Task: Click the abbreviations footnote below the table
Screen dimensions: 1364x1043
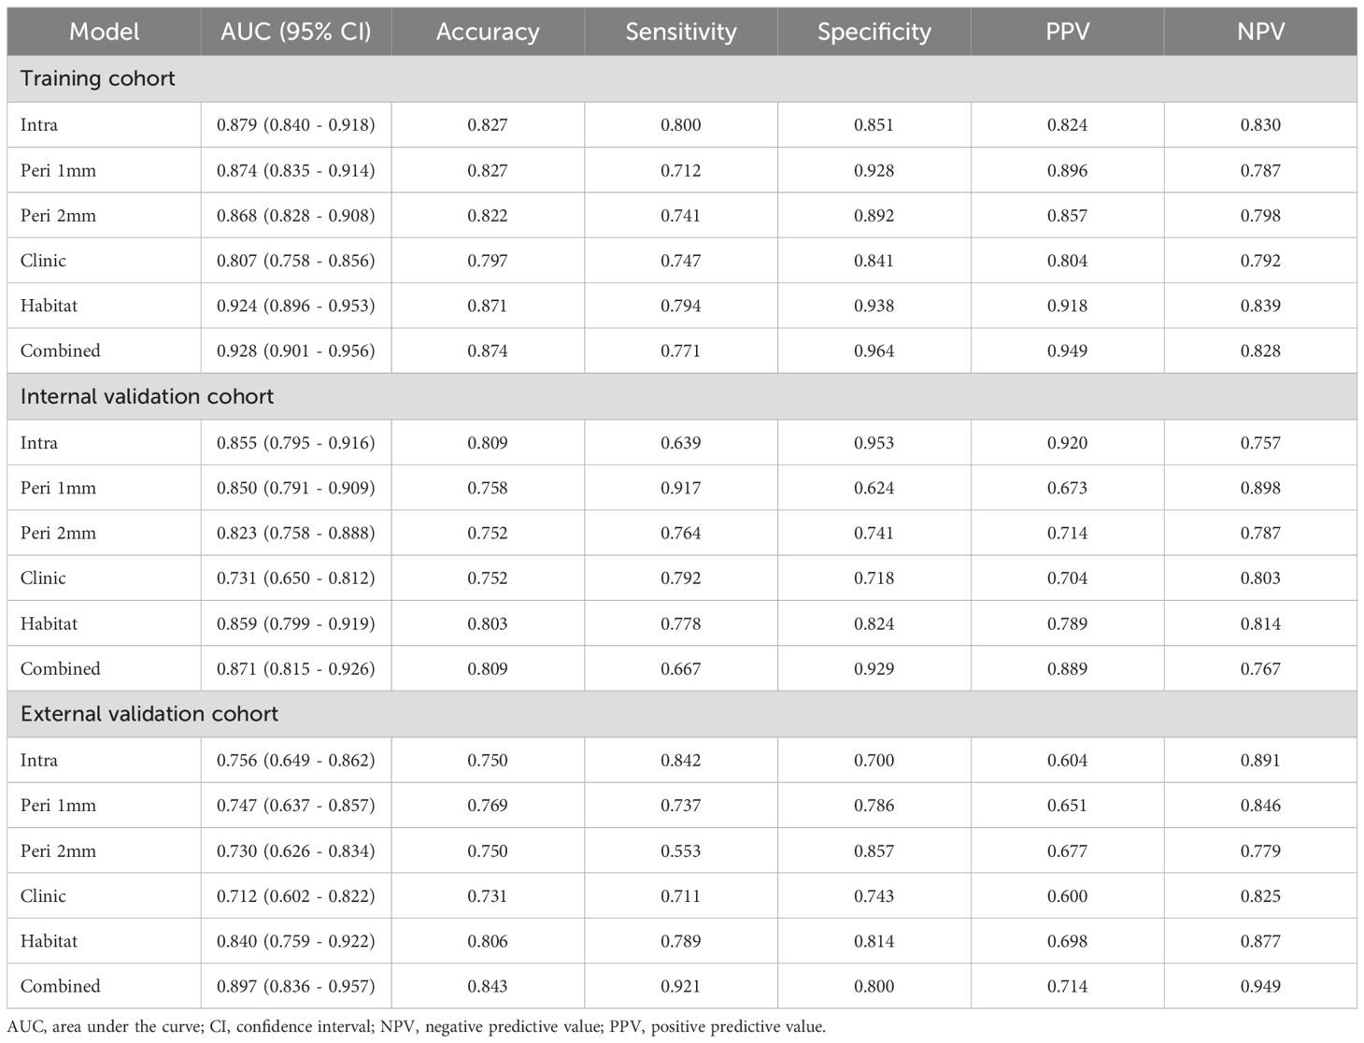Action: 417,1026
